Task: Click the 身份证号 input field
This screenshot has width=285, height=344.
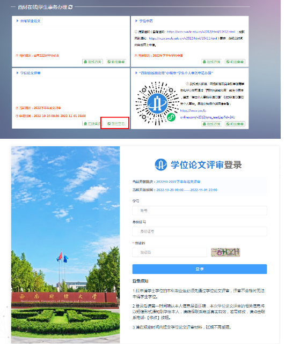Action: tap(200, 231)
